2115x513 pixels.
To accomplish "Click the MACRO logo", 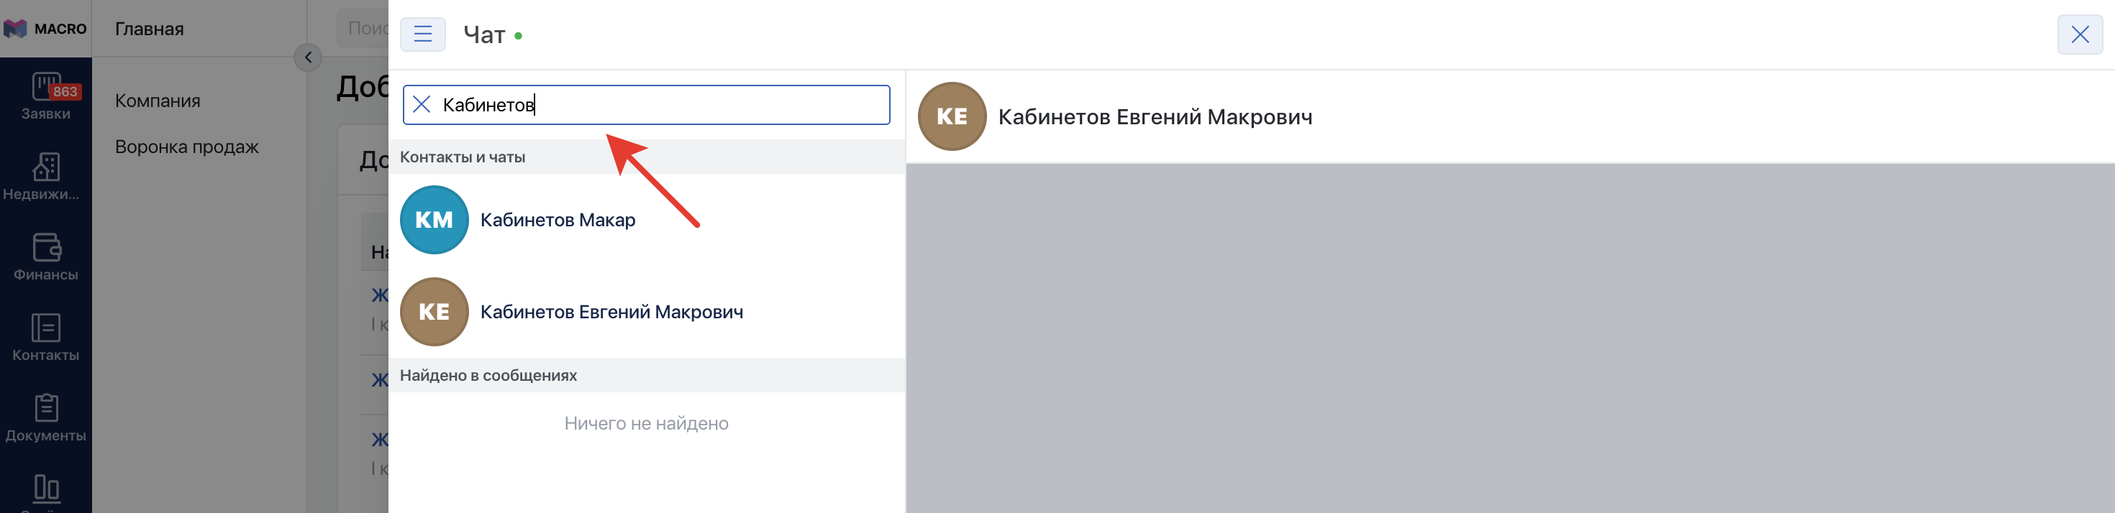I will 46,29.
